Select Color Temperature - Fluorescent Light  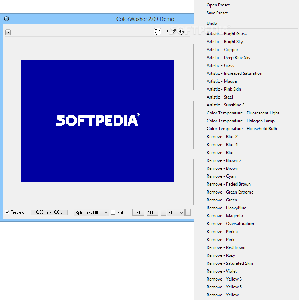coord(246,113)
